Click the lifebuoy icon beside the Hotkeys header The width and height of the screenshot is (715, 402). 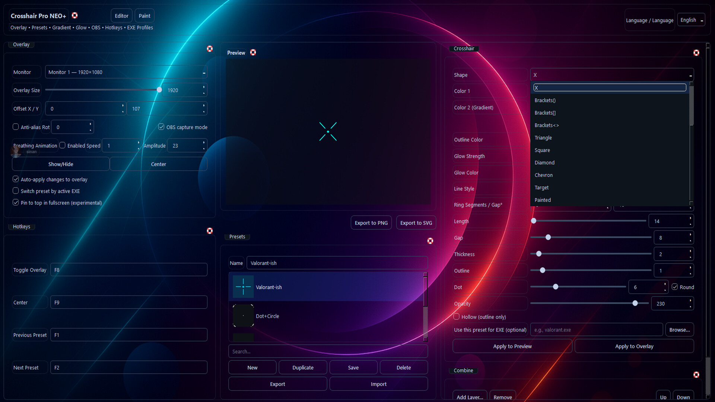coord(210,231)
